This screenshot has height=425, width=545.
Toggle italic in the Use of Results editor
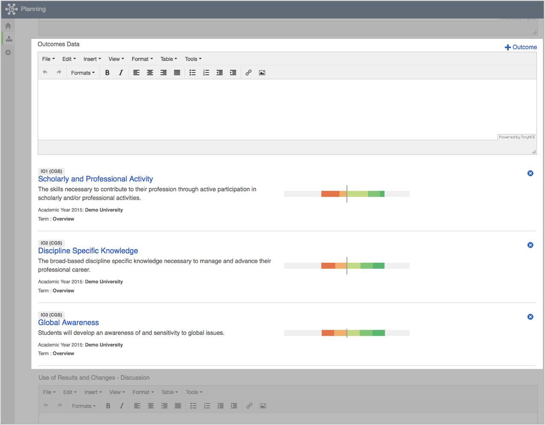pos(122,406)
